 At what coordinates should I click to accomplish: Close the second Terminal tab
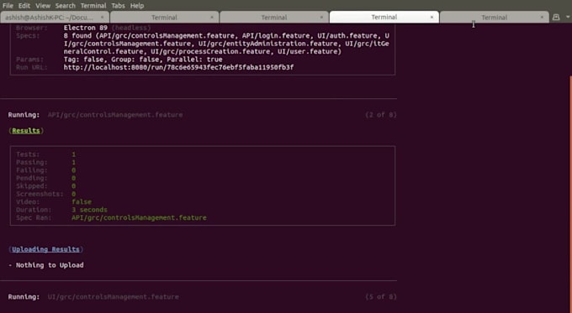[212, 17]
